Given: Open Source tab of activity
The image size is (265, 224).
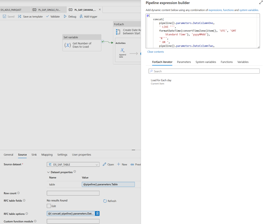Looking at the screenshot, I should coord(22,155).
